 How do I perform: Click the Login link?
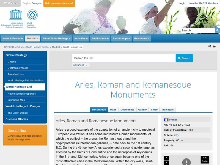pos(182,3)
